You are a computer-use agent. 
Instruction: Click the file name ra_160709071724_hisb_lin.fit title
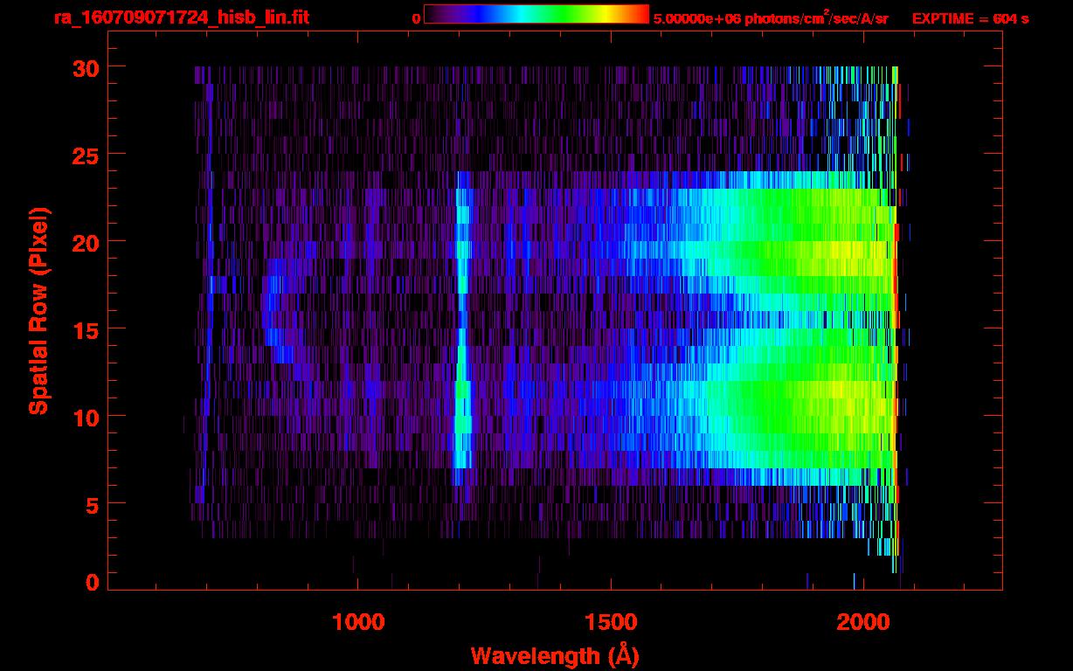[181, 17]
